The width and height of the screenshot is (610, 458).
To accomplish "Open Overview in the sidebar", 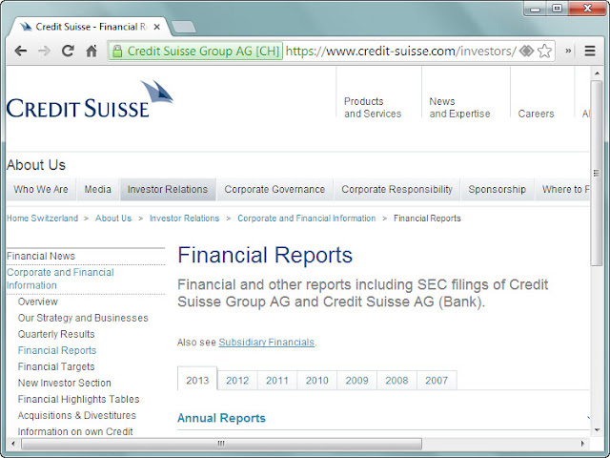I will (x=38, y=302).
